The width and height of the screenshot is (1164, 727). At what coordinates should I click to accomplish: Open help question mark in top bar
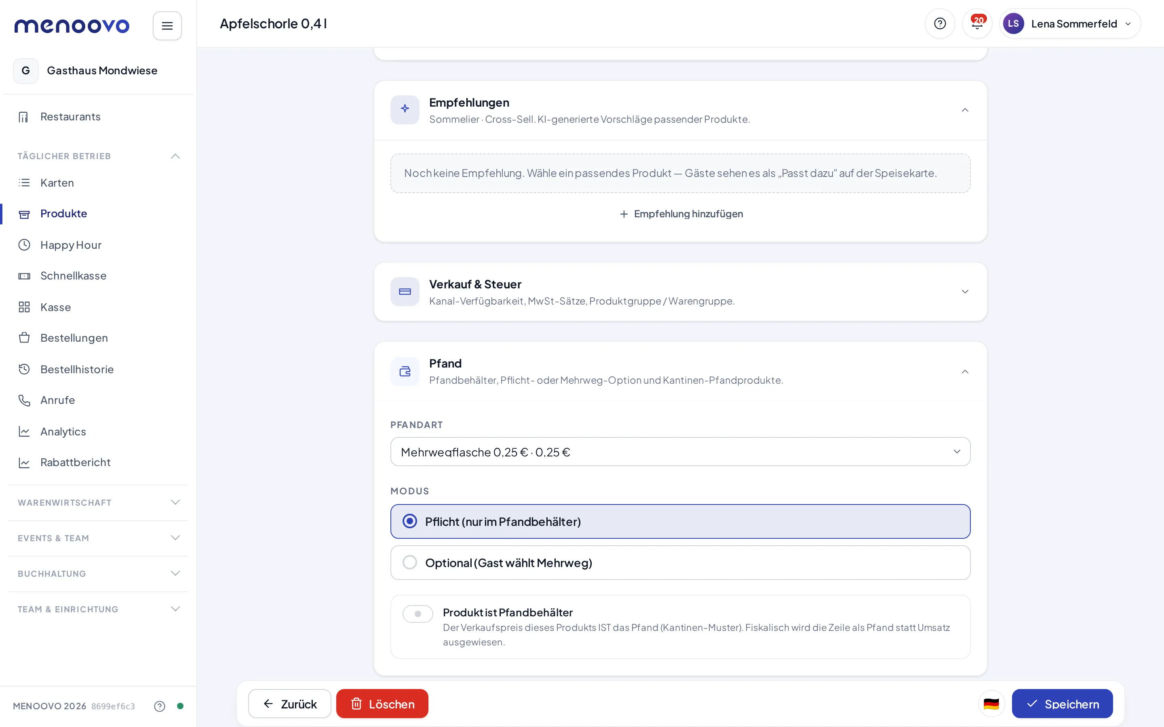tap(939, 23)
